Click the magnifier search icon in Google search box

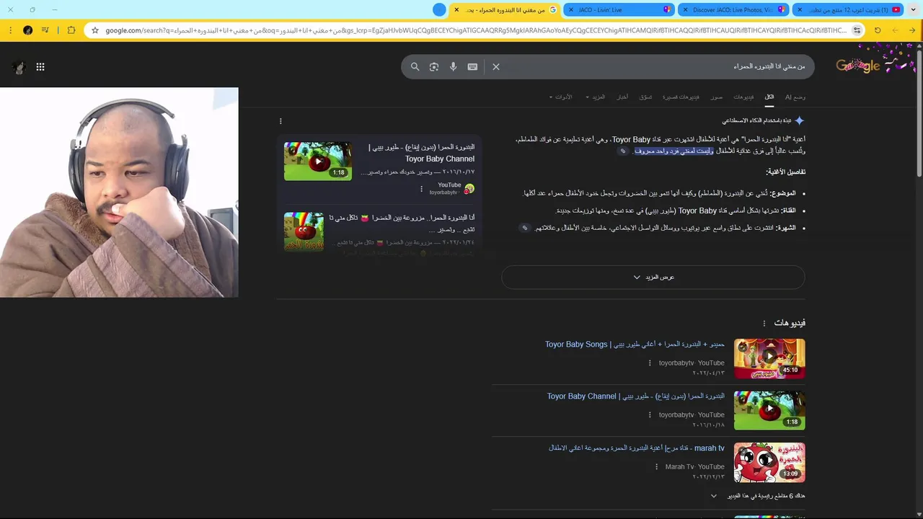coord(415,66)
